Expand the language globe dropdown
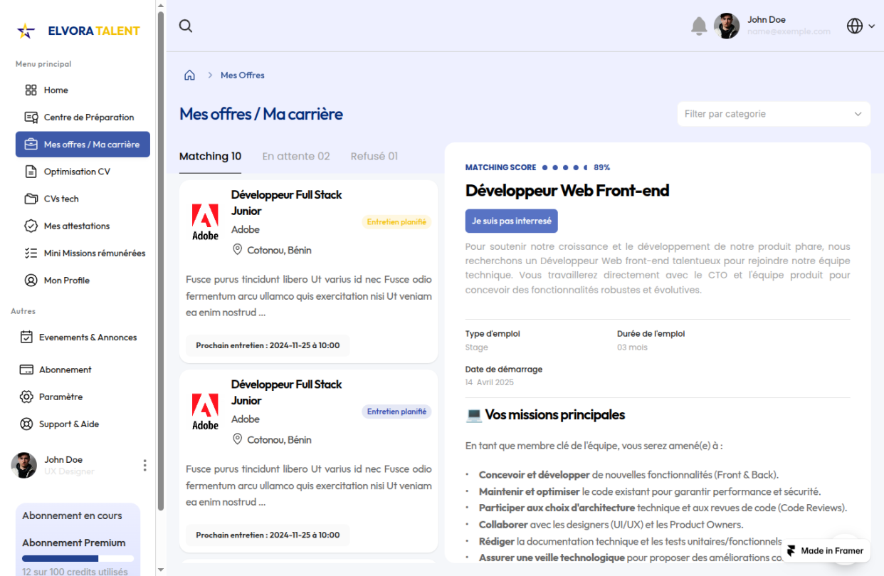Viewport: 884px width, 576px height. [x=860, y=26]
